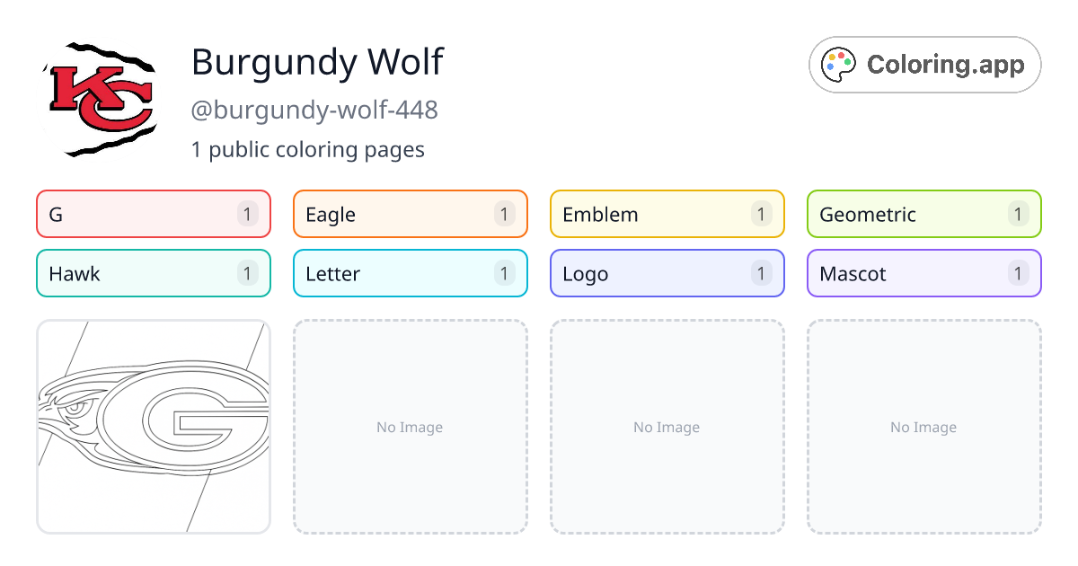The image size is (1078, 566).
Task: Click the Coloring.app palette icon
Action: click(x=840, y=65)
